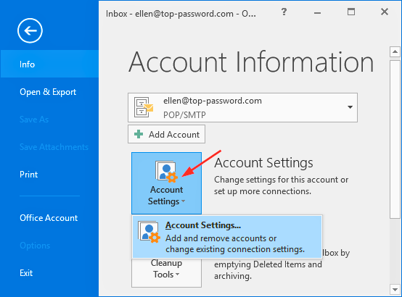Expand the ellen@top-password.com account dropdown
Screen dimensions: 402x297
(x=350, y=107)
